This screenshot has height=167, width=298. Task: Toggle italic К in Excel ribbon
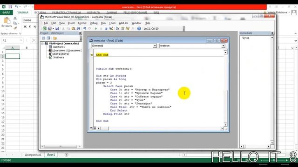pos(30,27)
